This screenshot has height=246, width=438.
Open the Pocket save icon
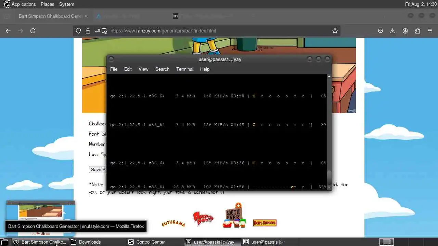click(380, 31)
